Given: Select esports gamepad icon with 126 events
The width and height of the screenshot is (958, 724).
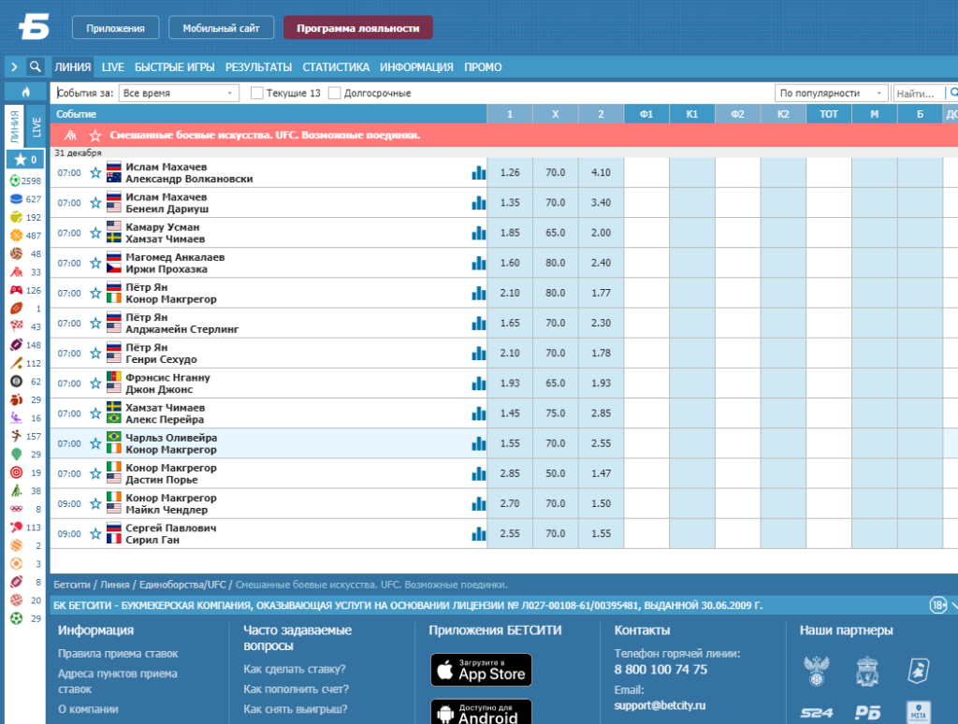Looking at the screenshot, I should pos(16,290).
